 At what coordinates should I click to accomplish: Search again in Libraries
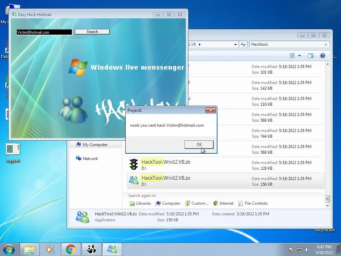click(140, 203)
